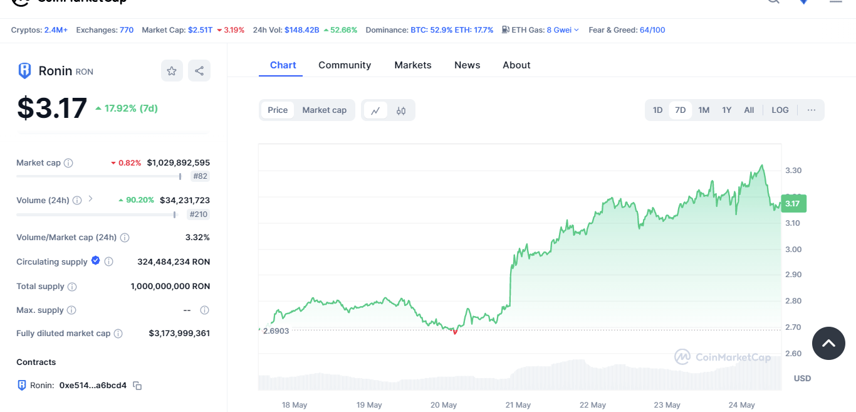Open the Circulating supply info icon
Viewport: 856px width, 412px height.
(x=108, y=261)
